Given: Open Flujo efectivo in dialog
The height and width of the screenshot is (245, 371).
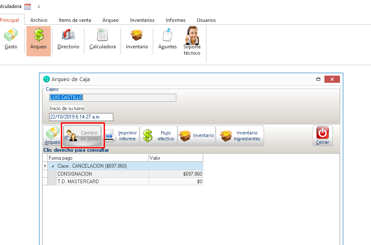Looking at the screenshot, I should pyautogui.click(x=159, y=136).
